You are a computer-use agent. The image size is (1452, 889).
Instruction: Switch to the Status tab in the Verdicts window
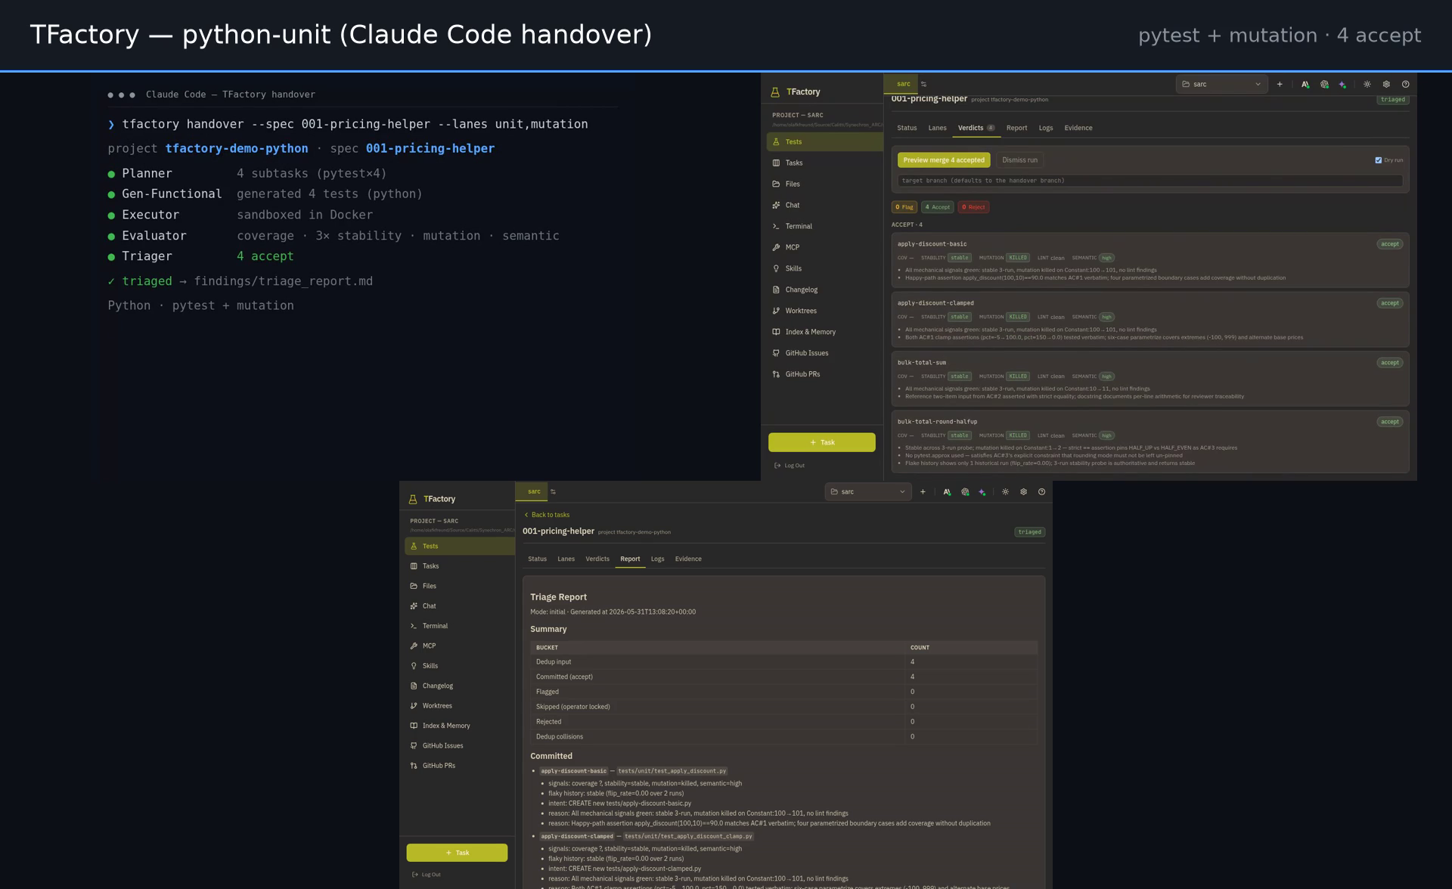tap(907, 129)
